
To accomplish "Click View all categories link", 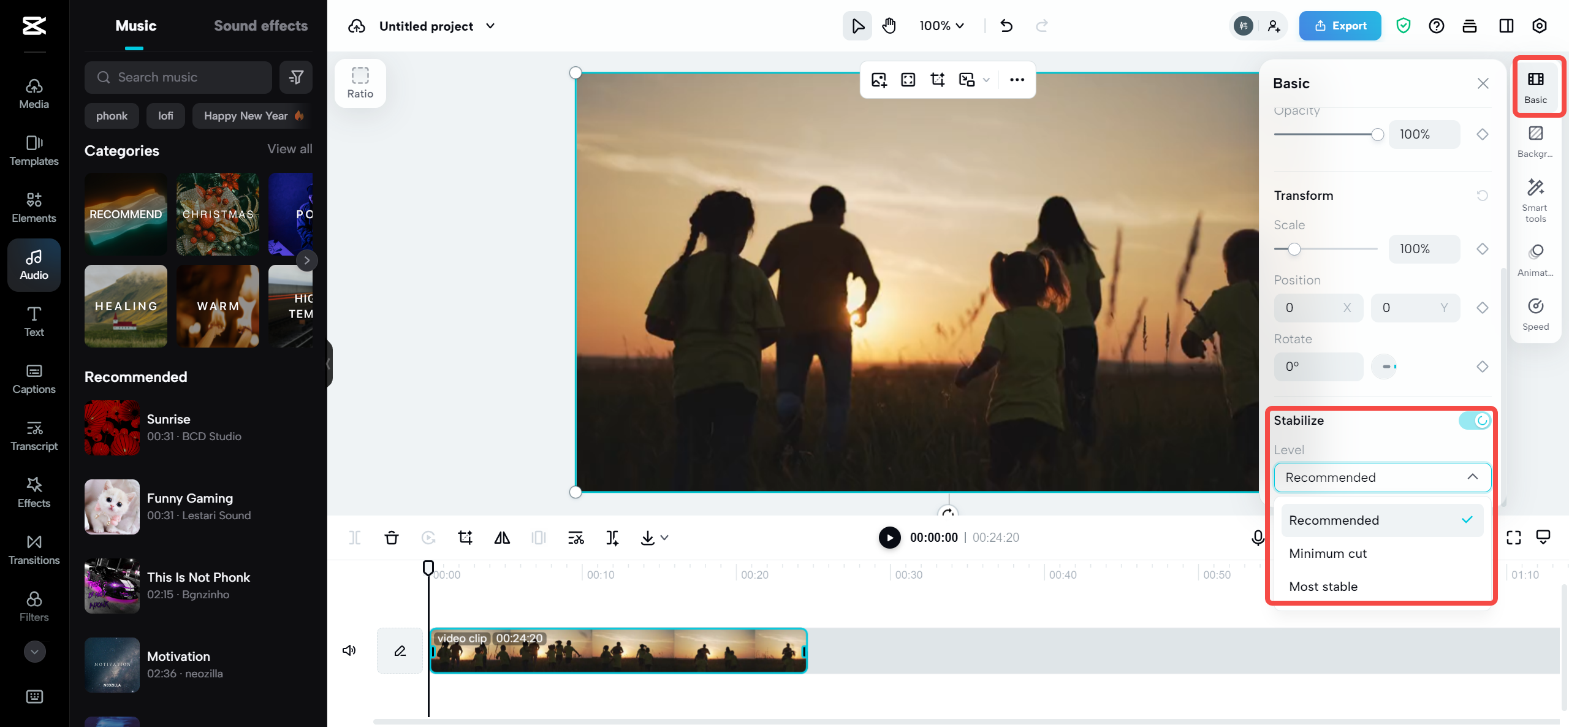I will point(289,149).
